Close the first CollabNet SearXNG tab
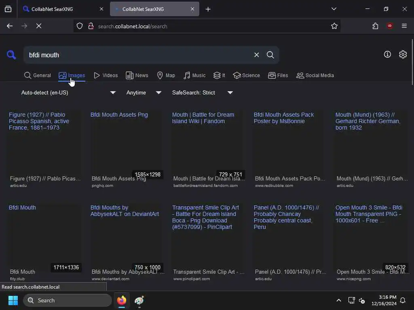 pos(101,9)
